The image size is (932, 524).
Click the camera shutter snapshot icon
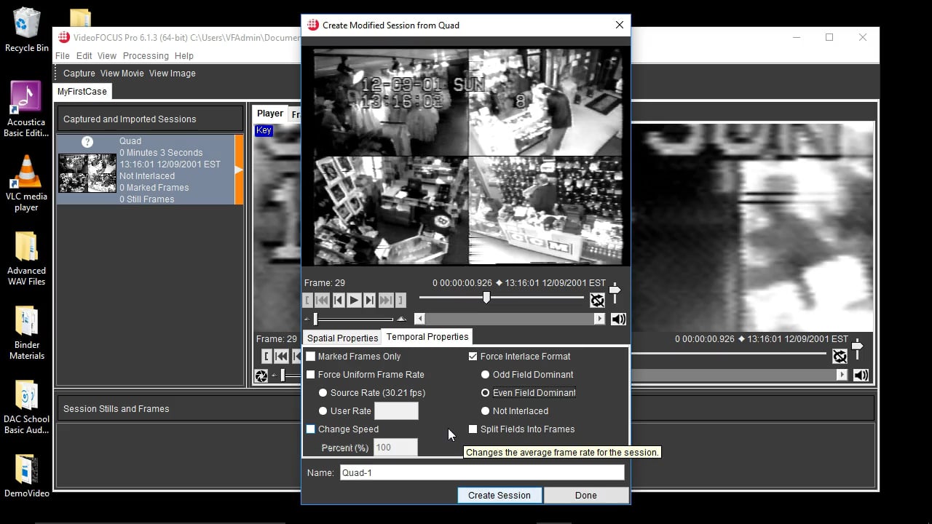coord(261,376)
